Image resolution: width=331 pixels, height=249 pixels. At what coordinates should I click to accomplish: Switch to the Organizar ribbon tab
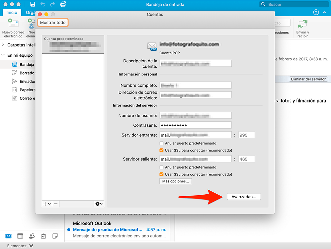tap(30, 13)
